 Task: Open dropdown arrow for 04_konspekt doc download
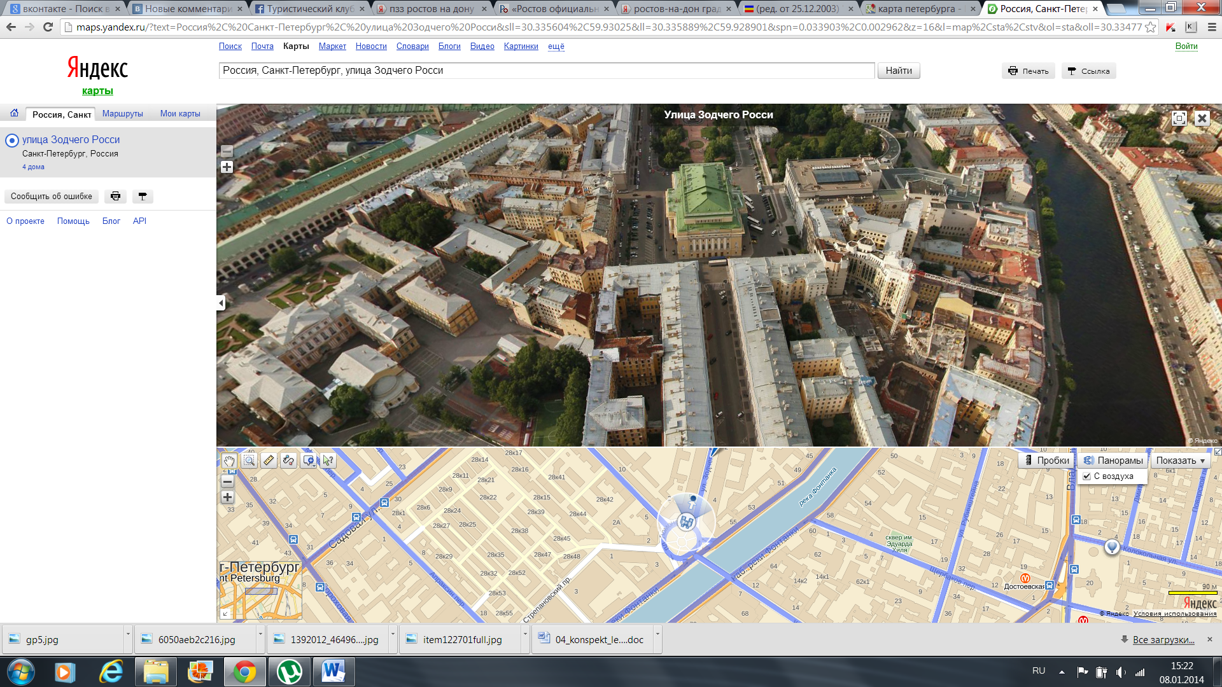pos(657,634)
